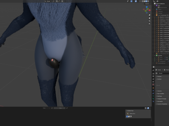Screen dimensions: 169x126
Task: Open the Output properties tab
Action: click(x=153, y=76)
